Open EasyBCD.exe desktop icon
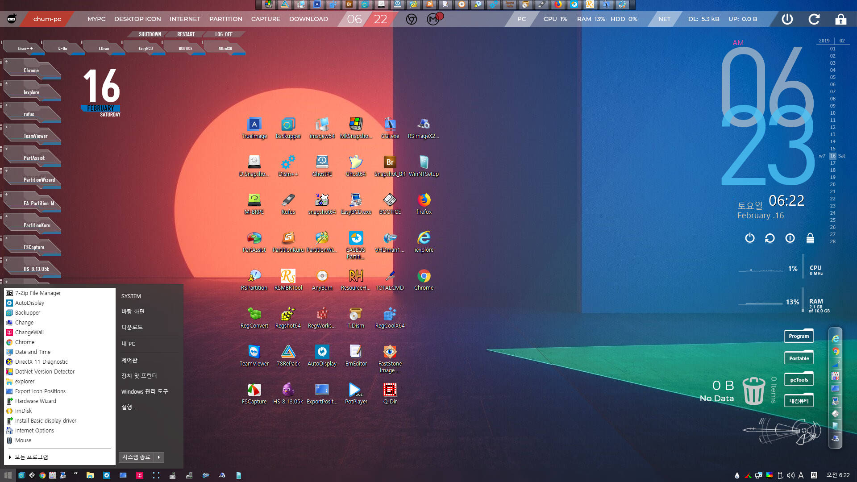The width and height of the screenshot is (857, 482). [x=356, y=204]
